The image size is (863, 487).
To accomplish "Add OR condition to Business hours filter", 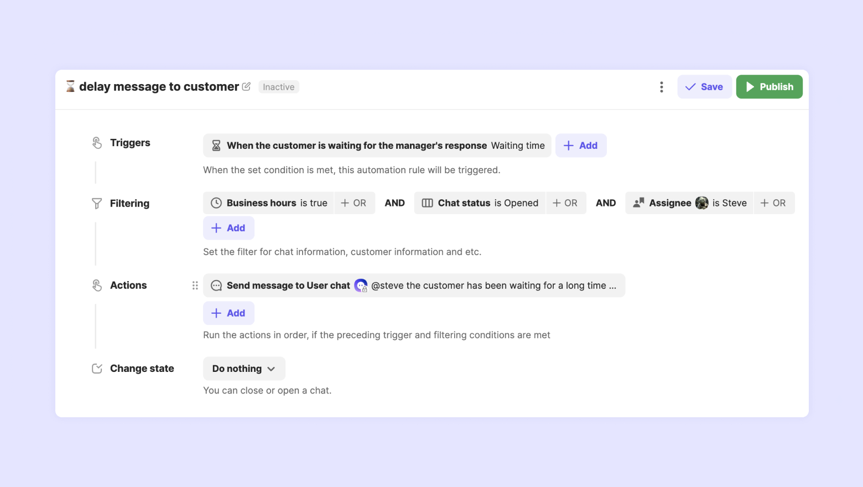I will point(353,203).
